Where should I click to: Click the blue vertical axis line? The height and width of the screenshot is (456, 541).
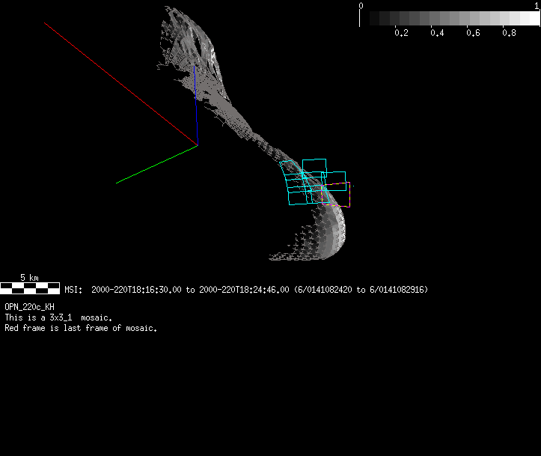[196, 109]
